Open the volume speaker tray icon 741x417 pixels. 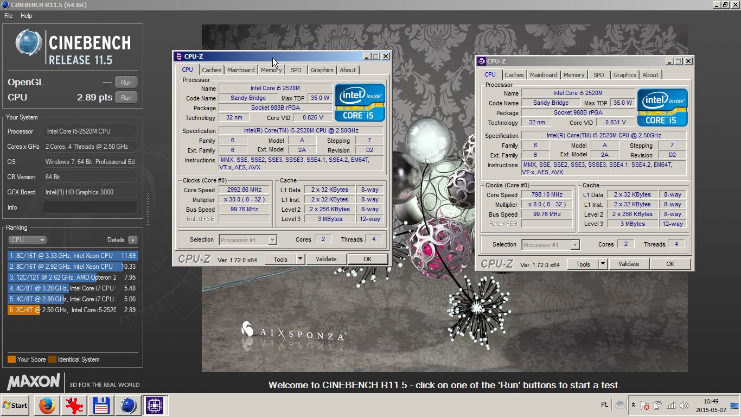pyautogui.click(x=684, y=405)
